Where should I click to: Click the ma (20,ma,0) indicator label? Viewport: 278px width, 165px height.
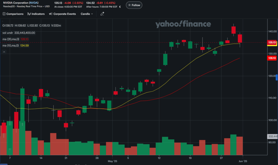(x=11, y=39)
